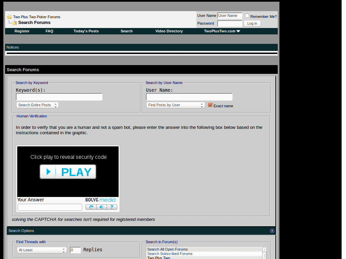Viewport: 346px width, 259px height.
Task: Uncheck the Exact name checkbox
Action: 210,105
